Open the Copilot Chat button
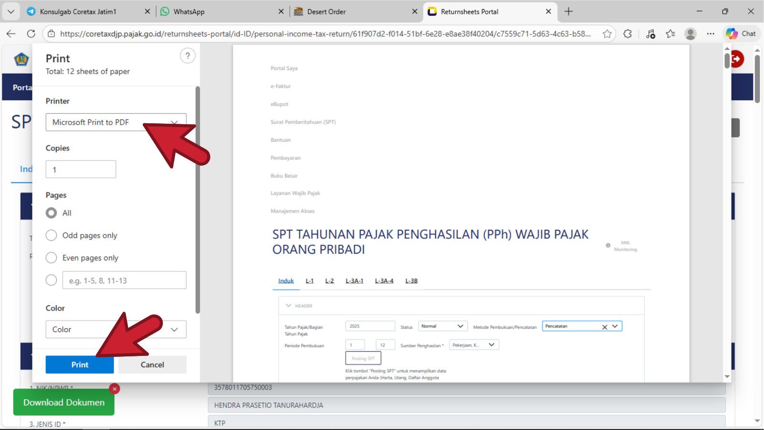 pos(741,34)
